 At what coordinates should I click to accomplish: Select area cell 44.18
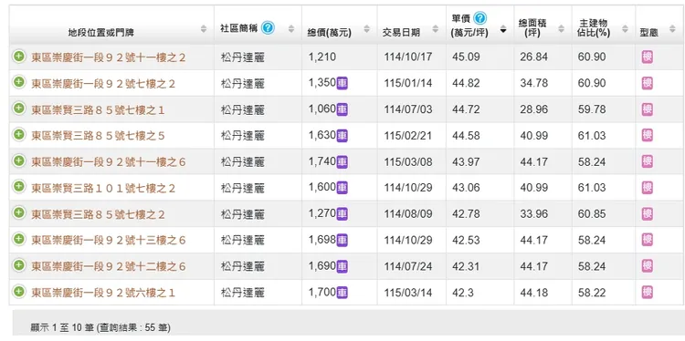(x=534, y=293)
